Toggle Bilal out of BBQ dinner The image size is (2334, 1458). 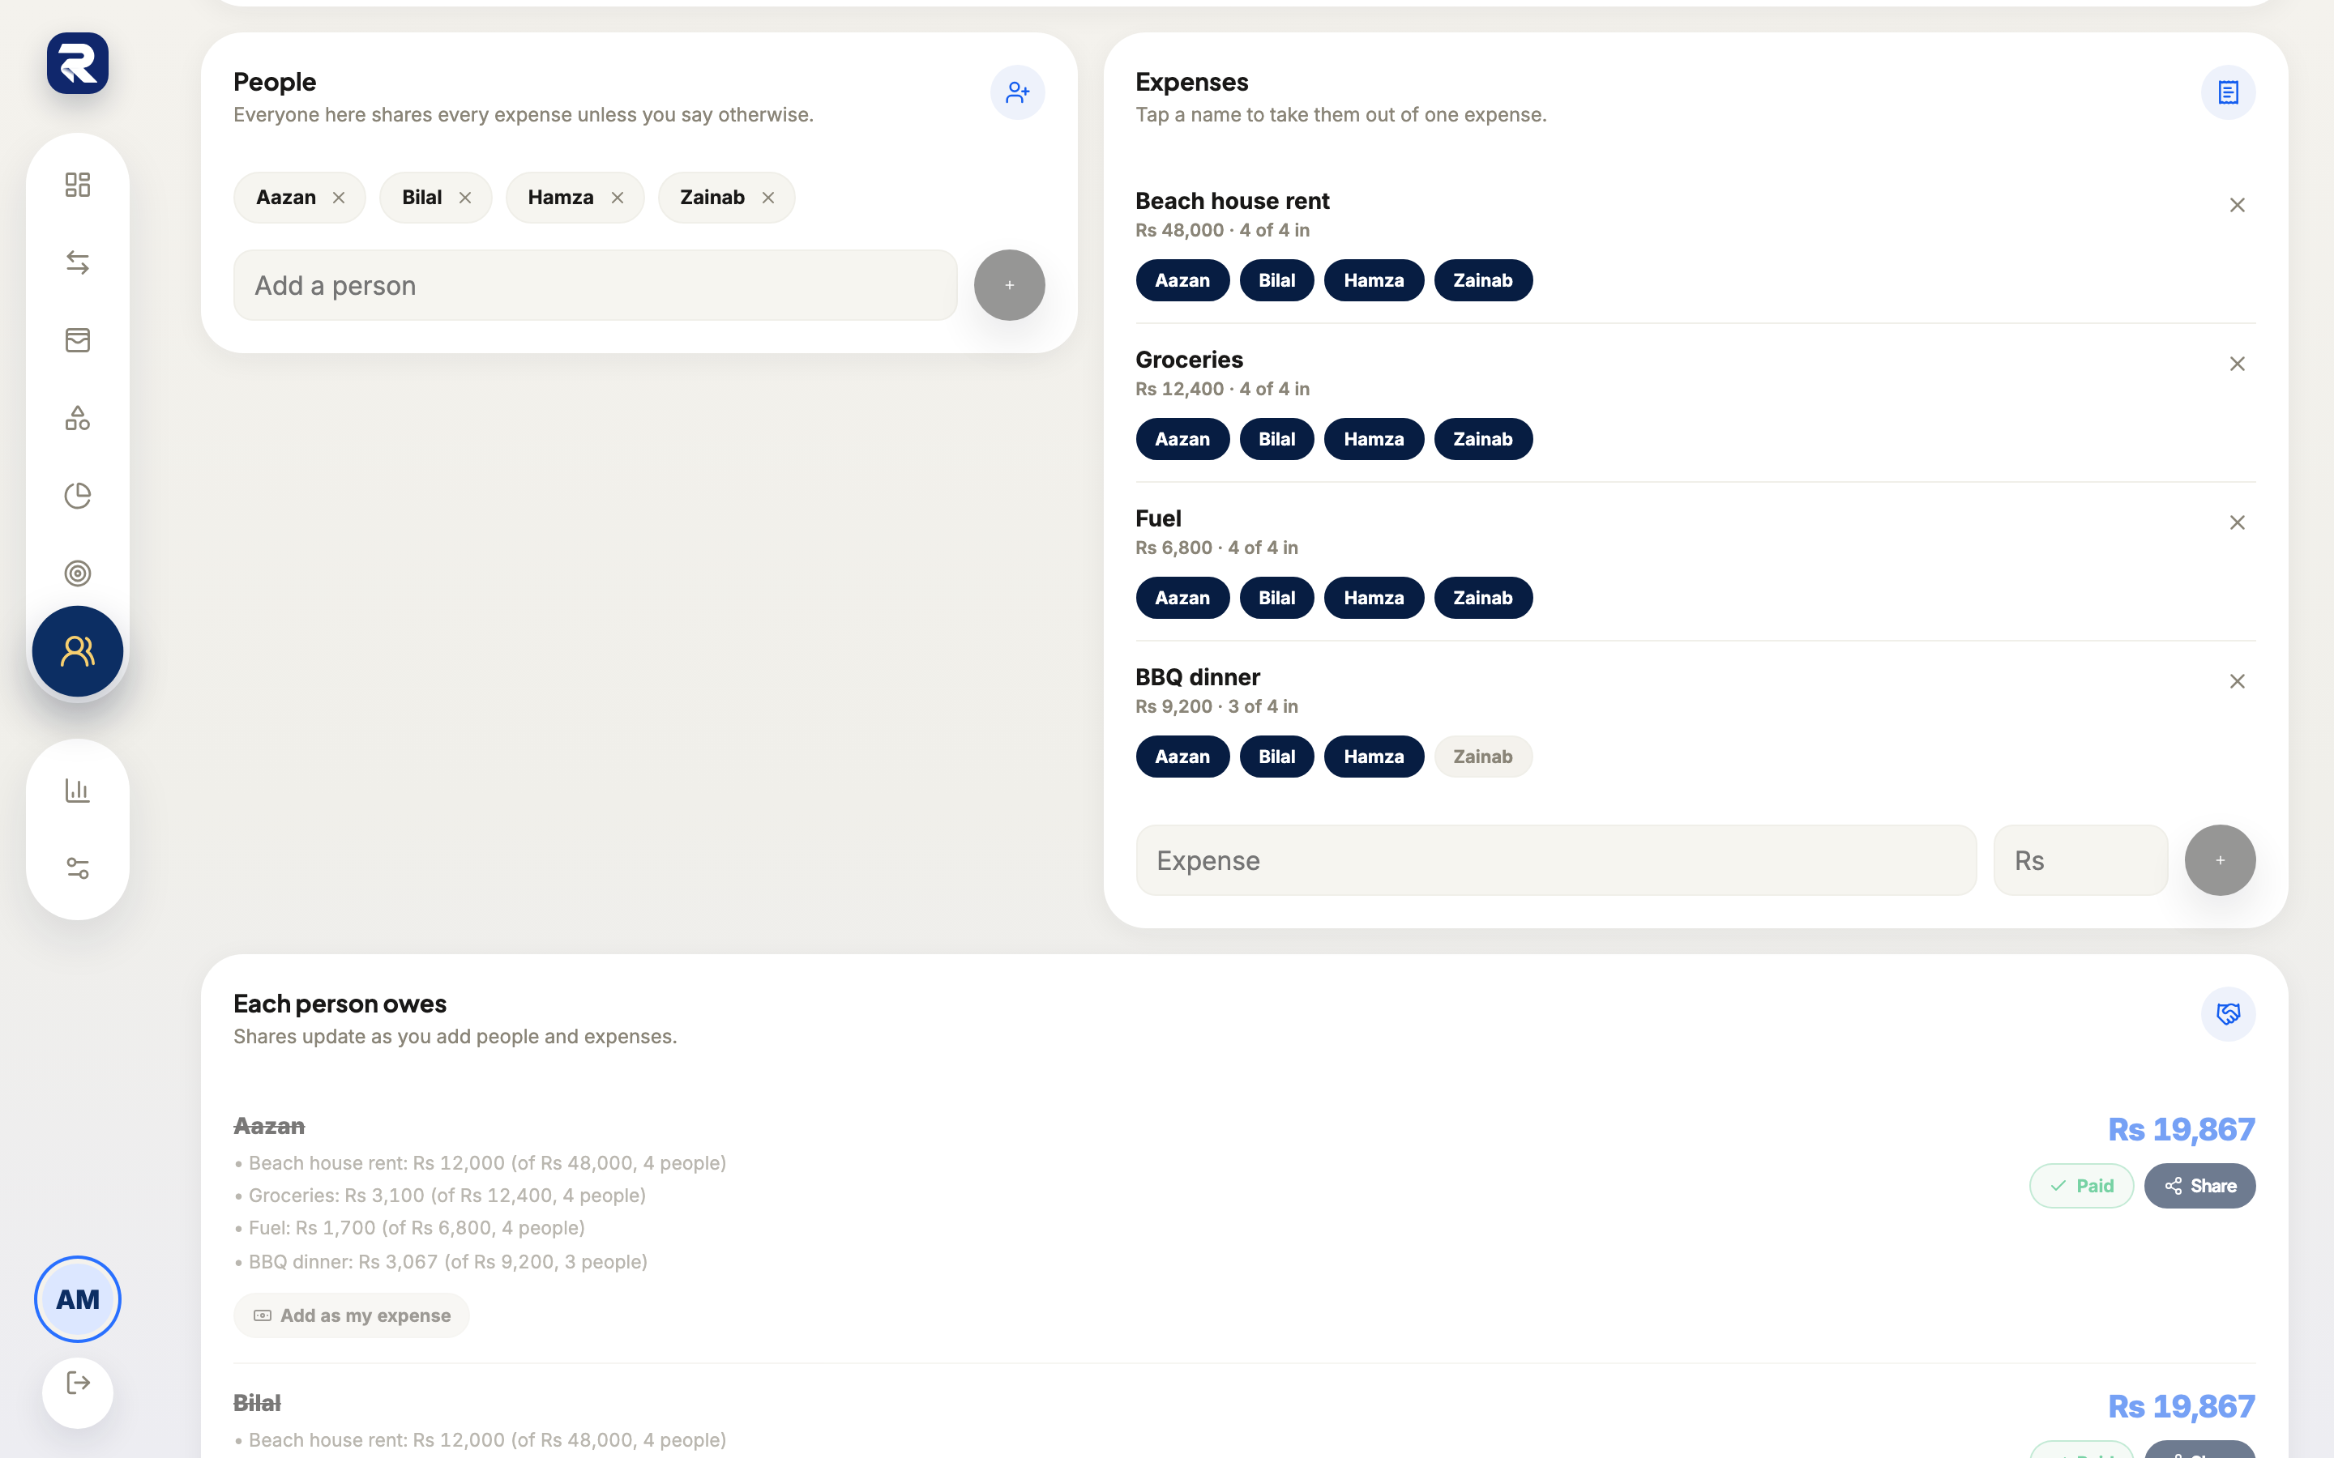(x=1276, y=757)
